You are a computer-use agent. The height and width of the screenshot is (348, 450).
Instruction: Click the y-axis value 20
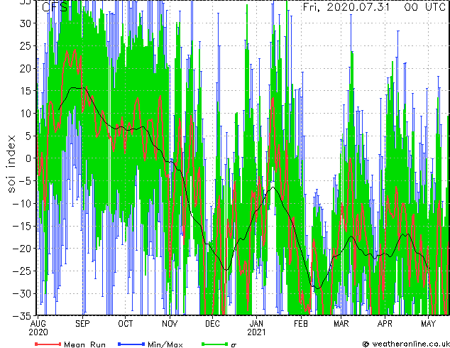[x=25, y=68]
